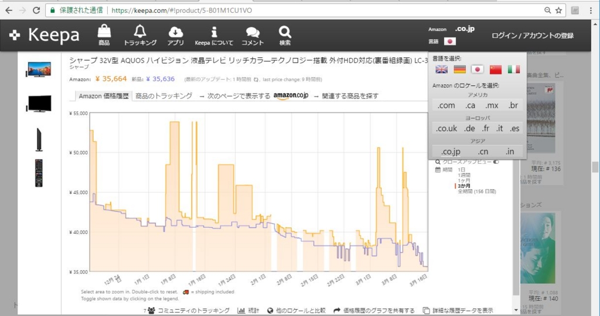Select .it Amazon locale

[x=499, y=128]
